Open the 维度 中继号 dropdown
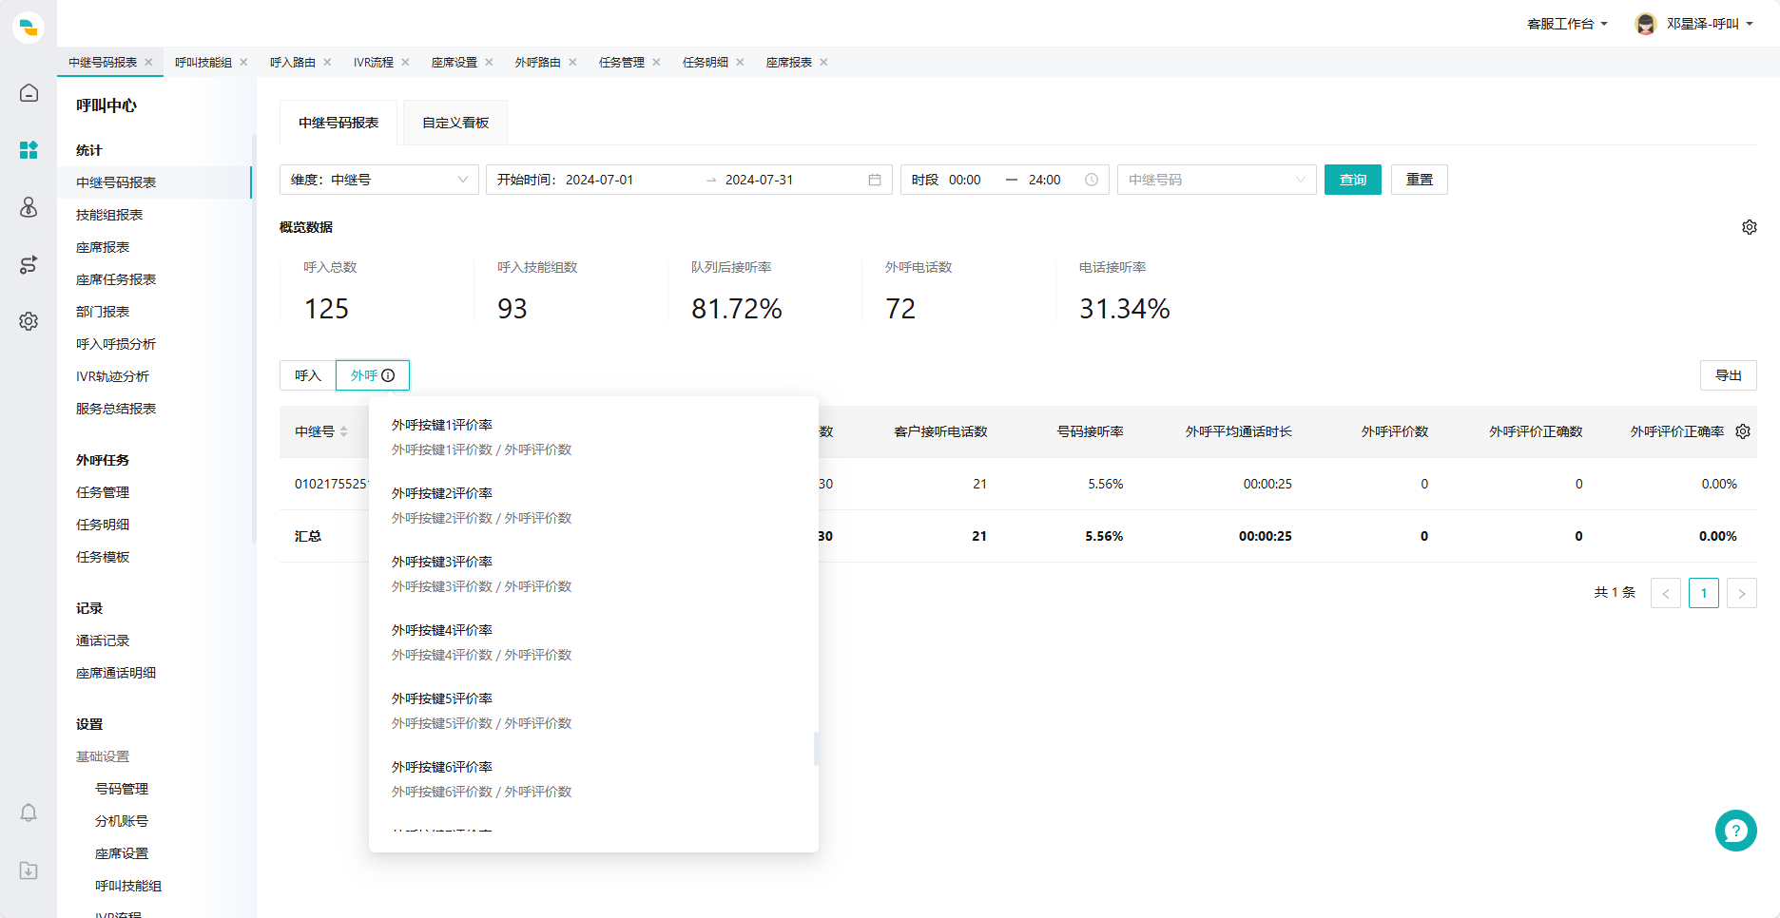The image size is (1780, 918). pyautogui.click(x=379, y=180)
